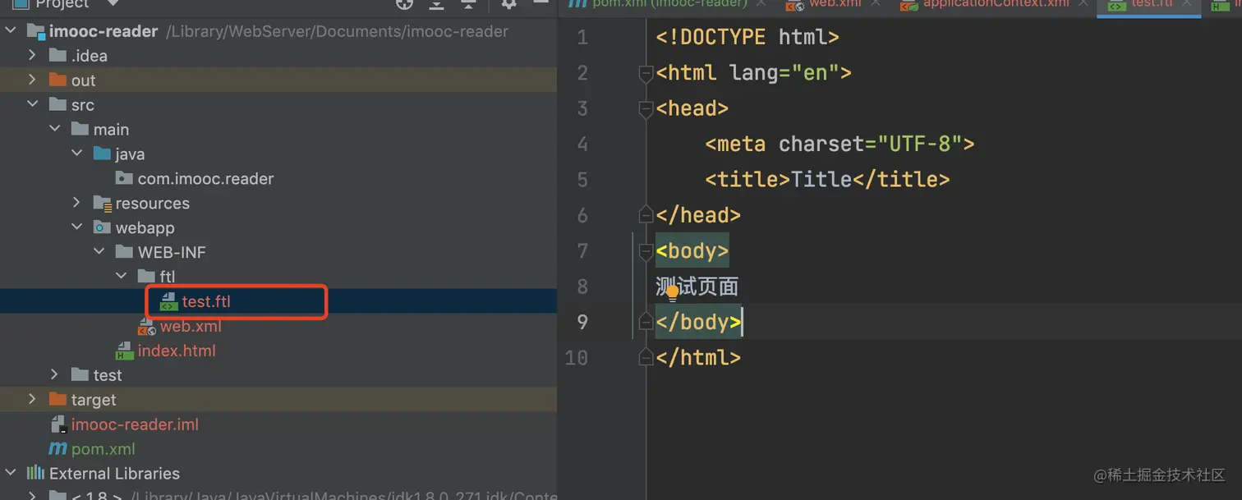The width and height of the screenshot is (1242, 500).
Task: Fold the head tag on line 3
Action: 646,108
